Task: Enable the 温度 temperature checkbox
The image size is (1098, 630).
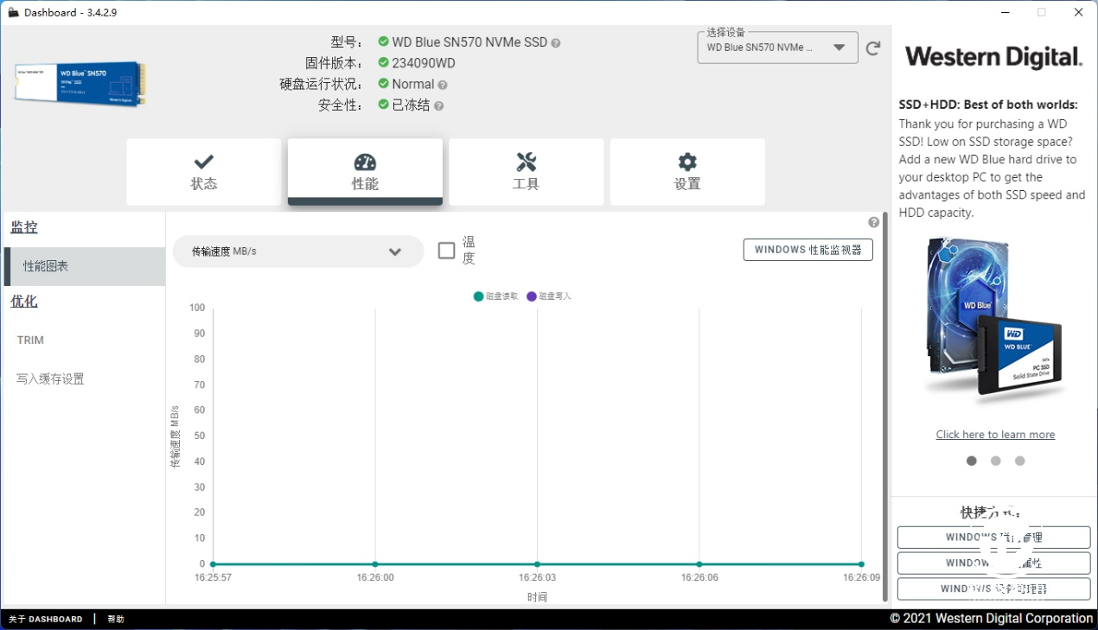Action: pyautogui.click(x=446, y=251)
